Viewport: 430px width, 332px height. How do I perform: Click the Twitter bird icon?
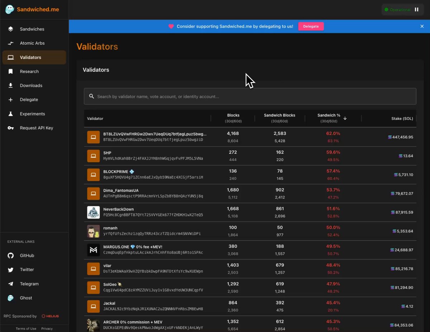[x=11, y=270]
